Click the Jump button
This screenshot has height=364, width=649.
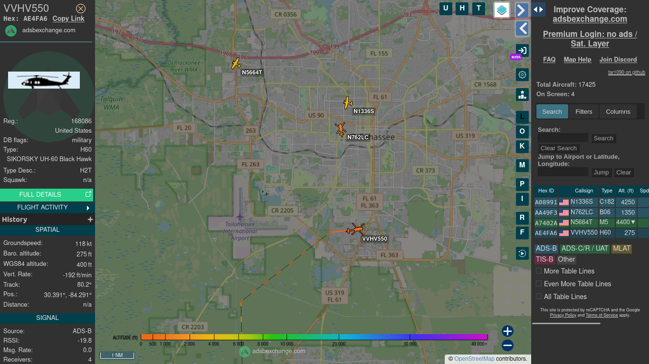(601, 173)
